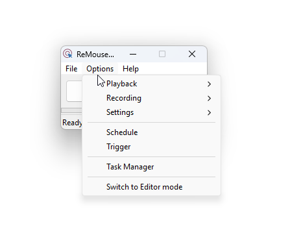Expand the Playback submenu arrow
This screenshot has width=290, height=248.
pos(209,84)
